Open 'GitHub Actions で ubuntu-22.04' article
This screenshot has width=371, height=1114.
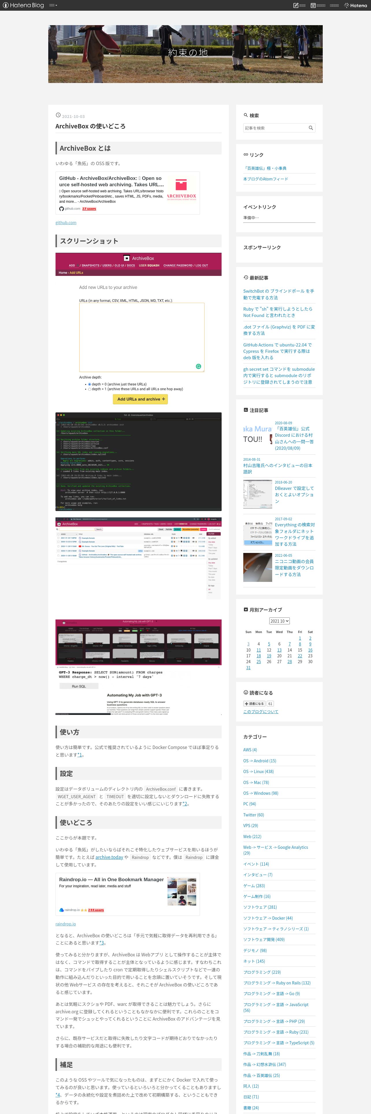pyautogui.click(x=277, y=351)
